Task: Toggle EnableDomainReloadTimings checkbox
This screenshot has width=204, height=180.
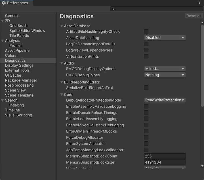Action: [x=146, y=113]
